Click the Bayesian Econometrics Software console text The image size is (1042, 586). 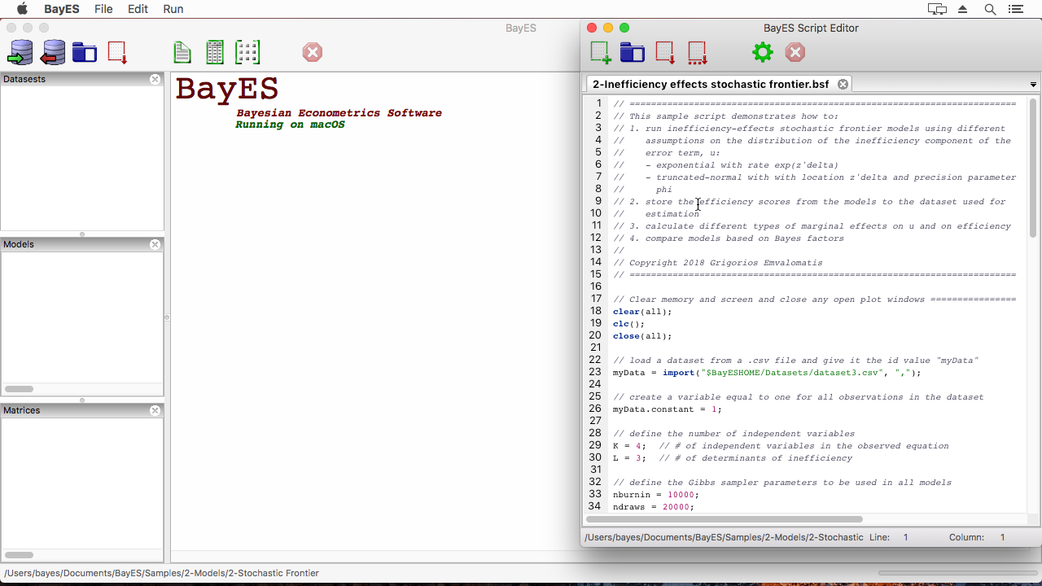[x=339, y=113]
